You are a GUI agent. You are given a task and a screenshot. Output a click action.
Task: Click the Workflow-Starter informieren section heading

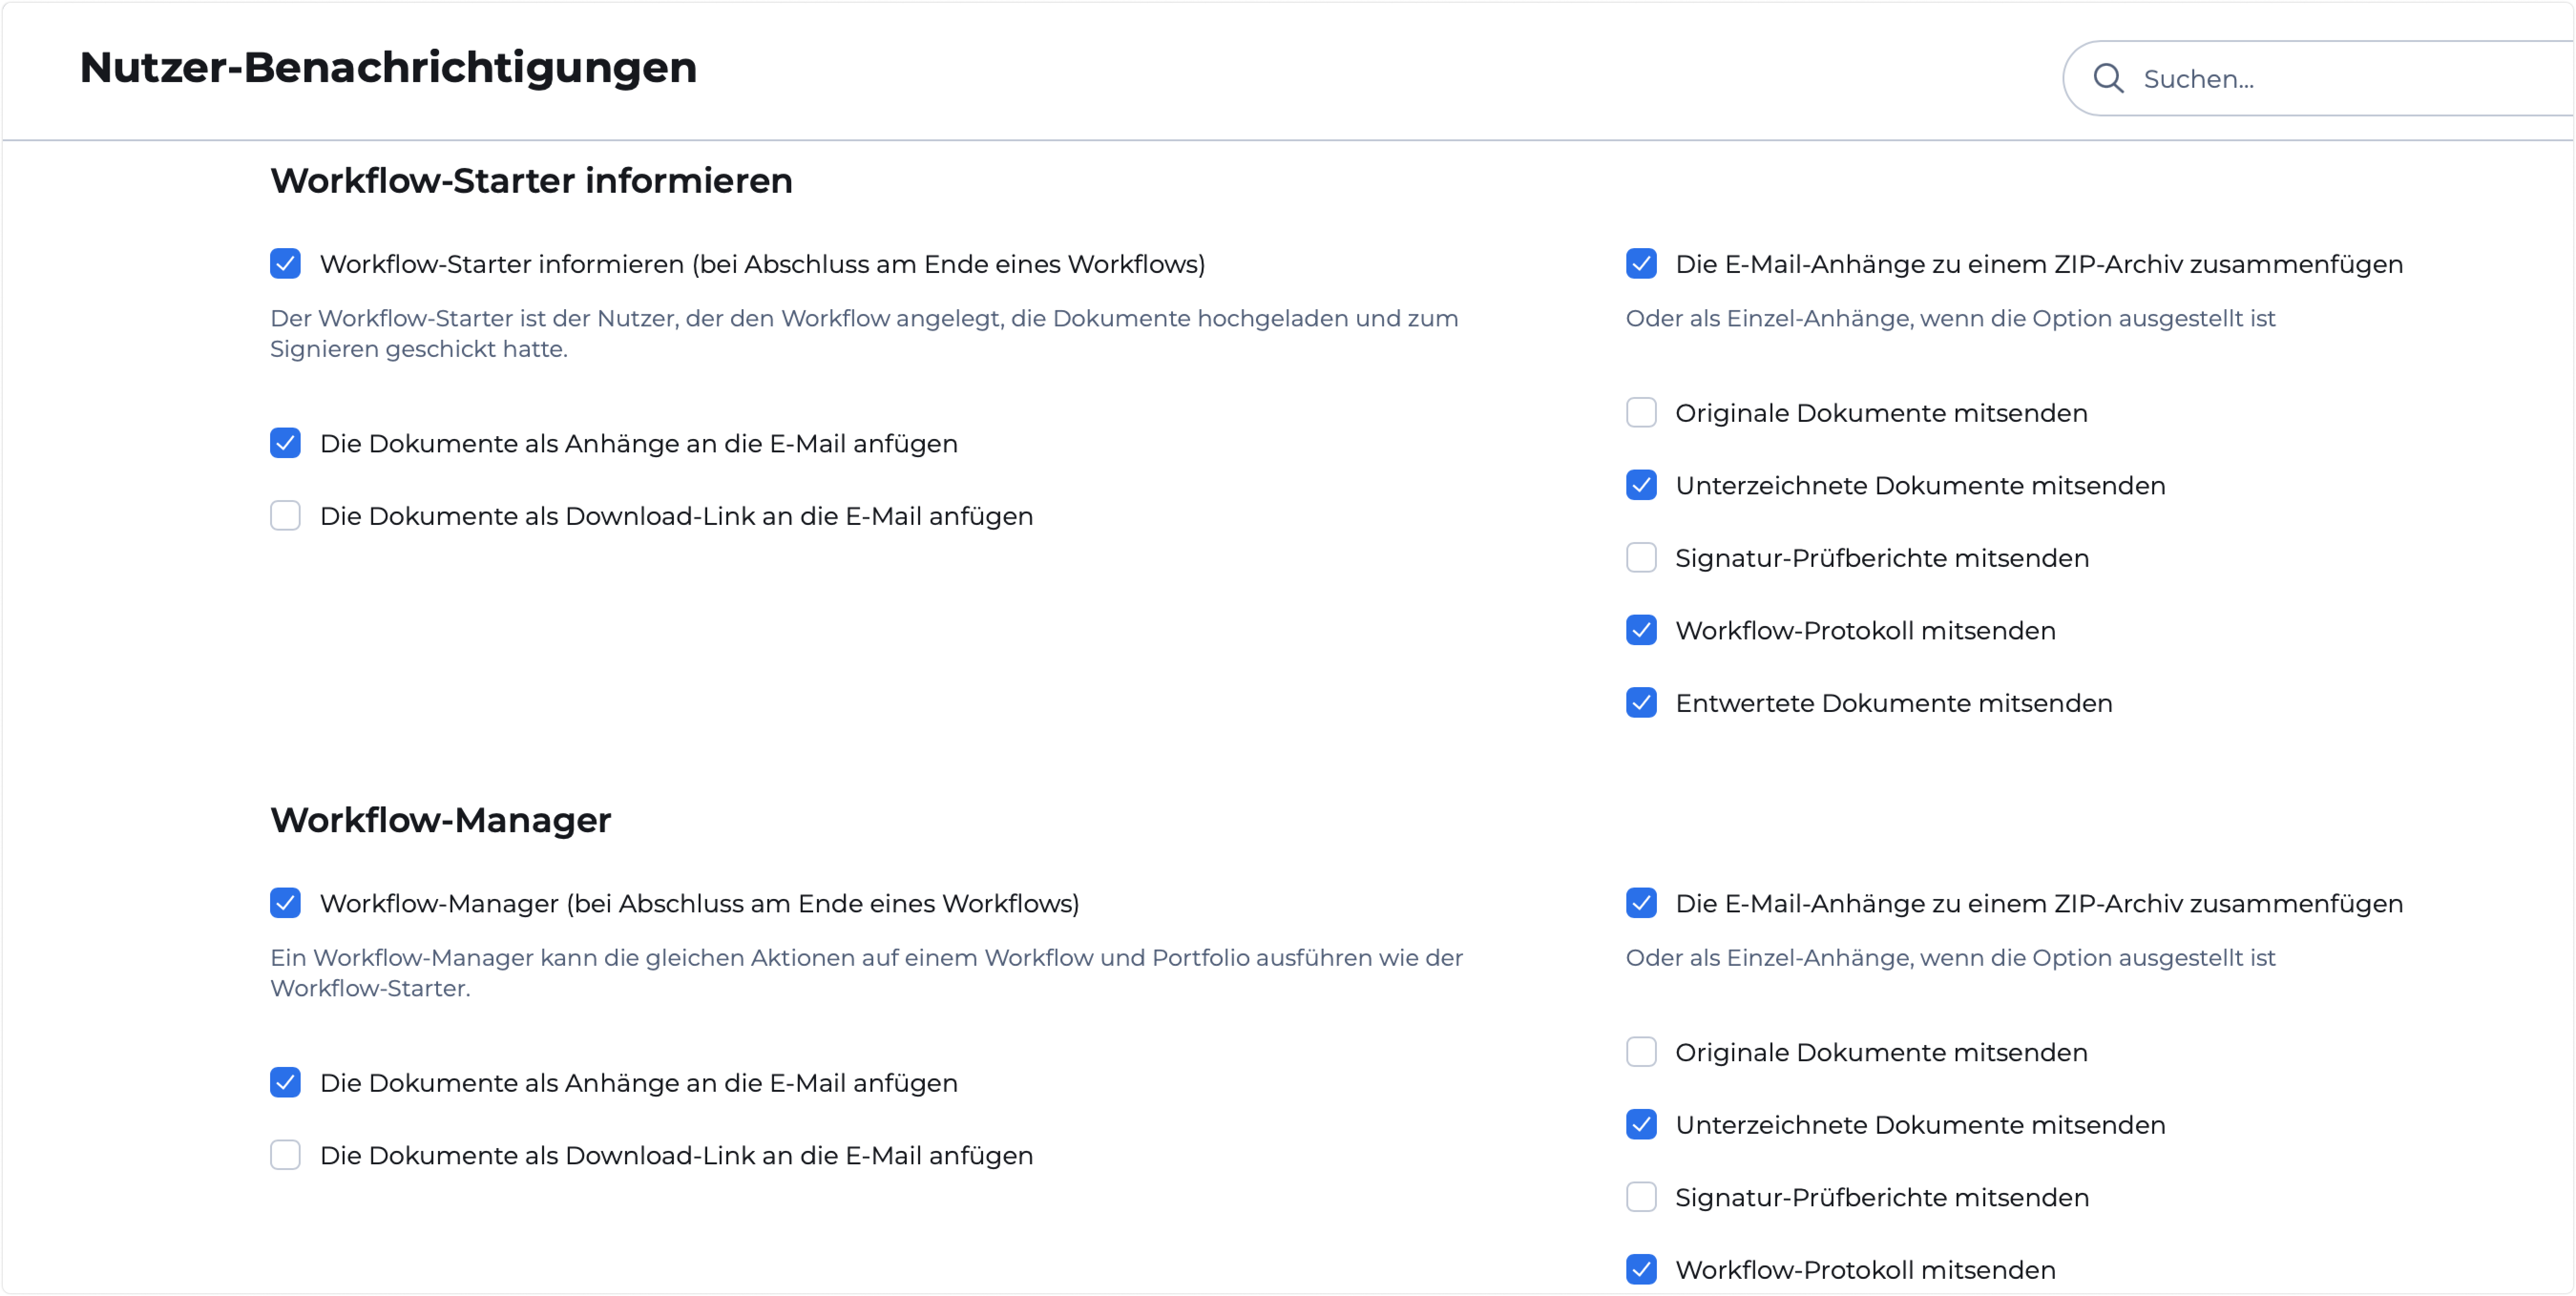click(x=531, y=181)
